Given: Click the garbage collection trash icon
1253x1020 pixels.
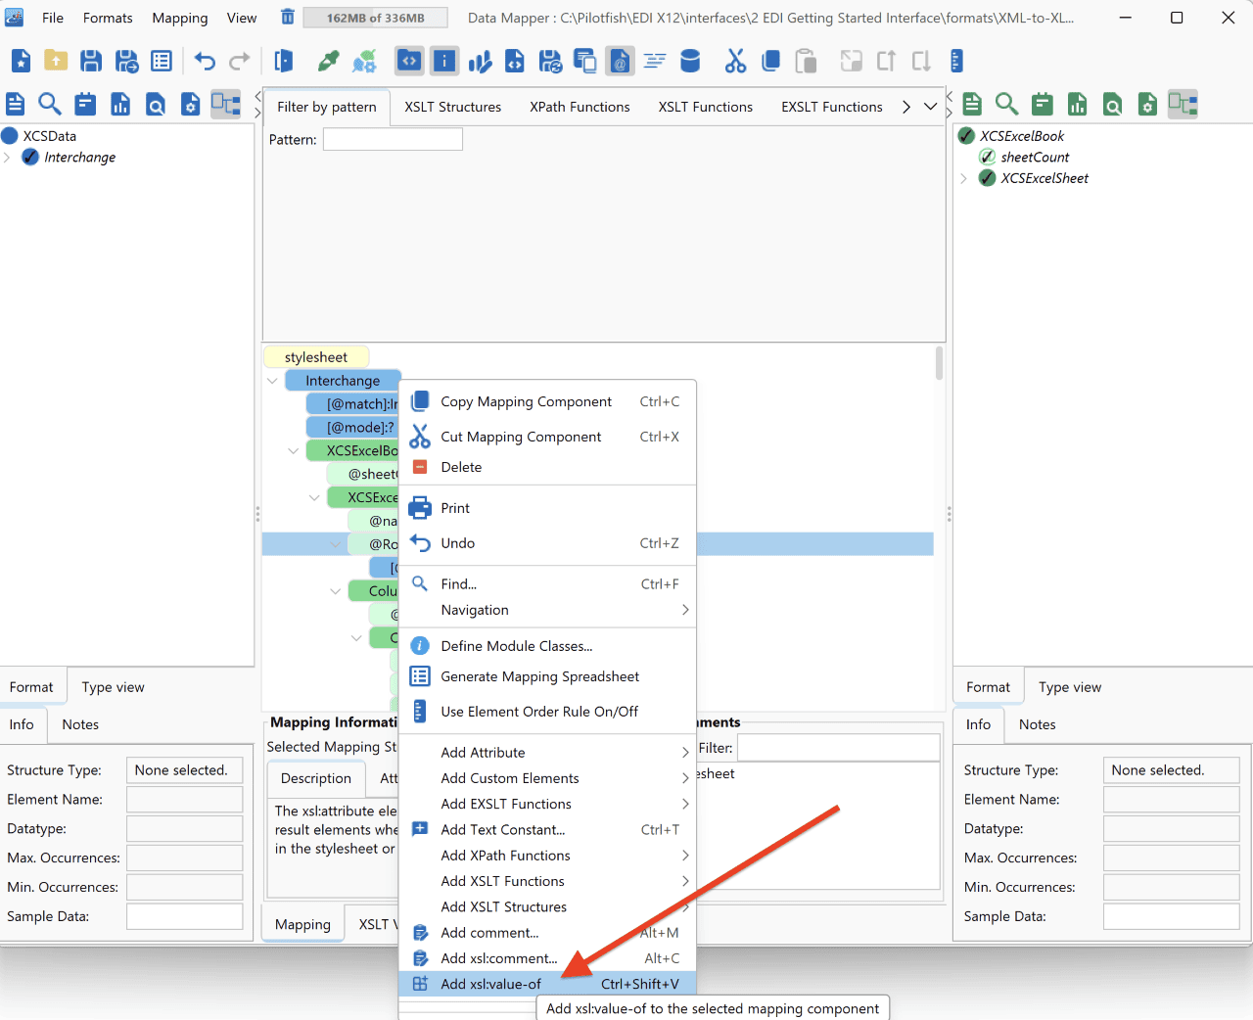Looking at the screenshot, I should click(288, 17).
